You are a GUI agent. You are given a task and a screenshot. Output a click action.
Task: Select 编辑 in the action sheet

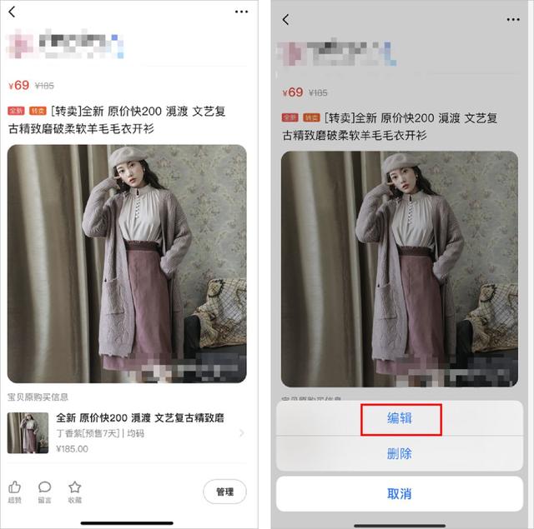click(x=400, y=418)
